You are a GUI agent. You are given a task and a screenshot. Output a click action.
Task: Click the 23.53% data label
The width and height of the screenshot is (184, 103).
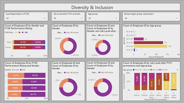(91, 80)
